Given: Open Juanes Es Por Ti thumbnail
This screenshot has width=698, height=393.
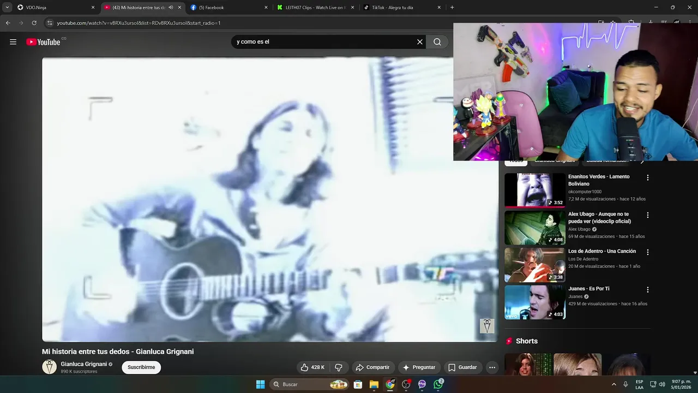Looking at the screenshot, I should point(534,302).
